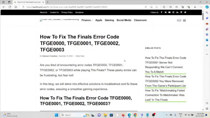Toggle the site's dark mode switch
The height and width of the screenshot is (118, 210).
coord(179,20)
